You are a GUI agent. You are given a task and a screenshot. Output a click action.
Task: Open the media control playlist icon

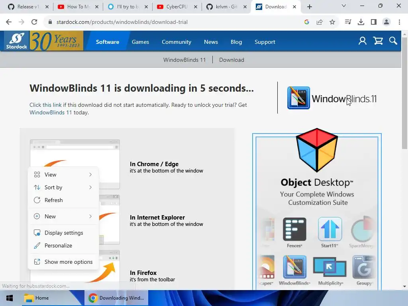pos(348,22)
